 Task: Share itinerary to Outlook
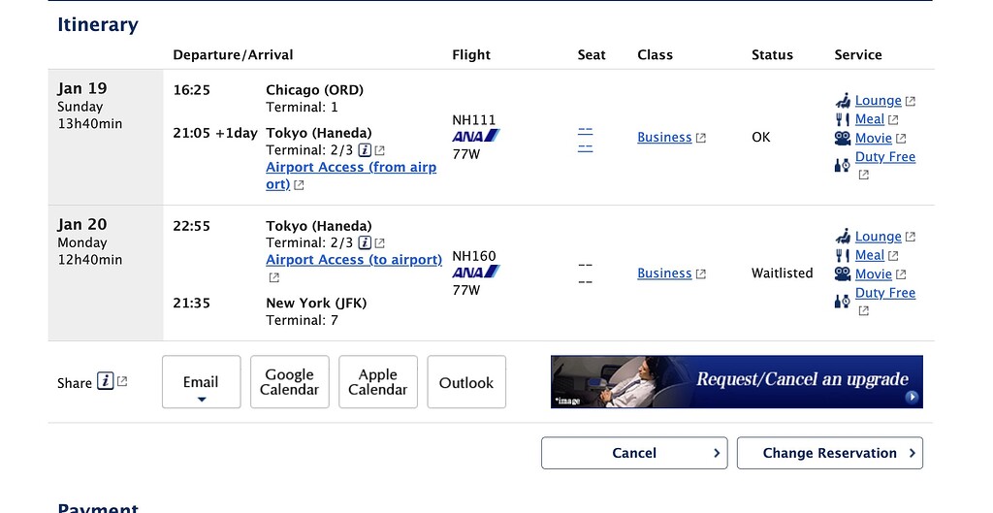(x=466, y=382)
